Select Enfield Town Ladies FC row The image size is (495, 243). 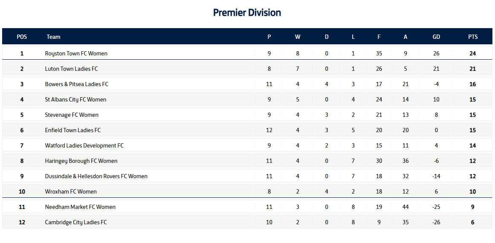coord(72,130)
